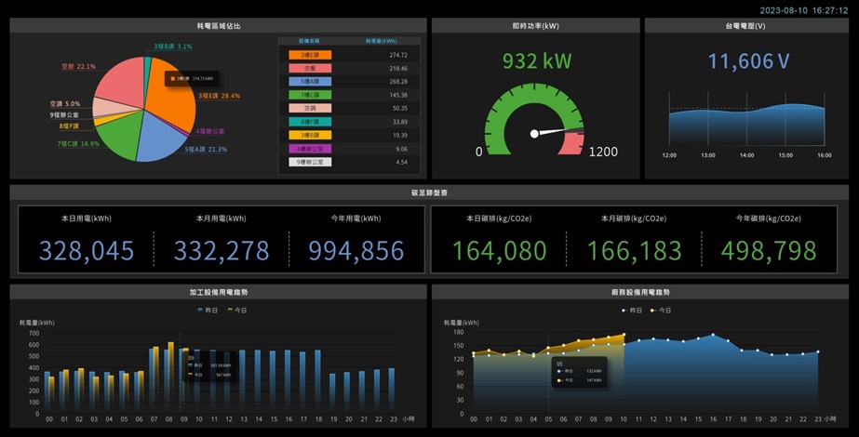
Task: Click table value 50.35
Action: tap(400, 109)
